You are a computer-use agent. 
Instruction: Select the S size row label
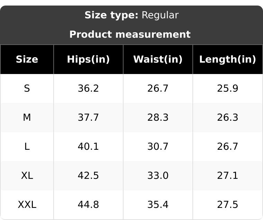[x=27, y=88]
